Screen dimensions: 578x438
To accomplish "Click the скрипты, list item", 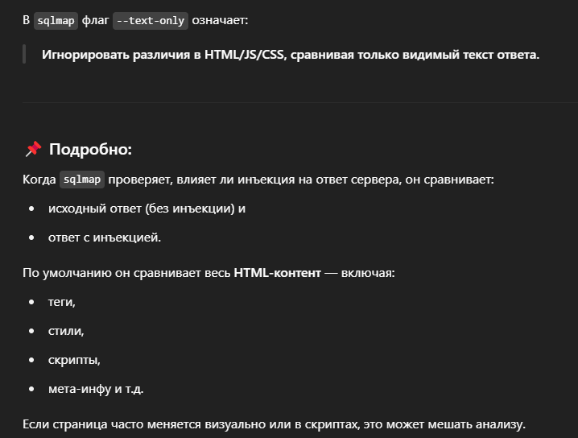I will pyautogui.click(x=74, y=360).
